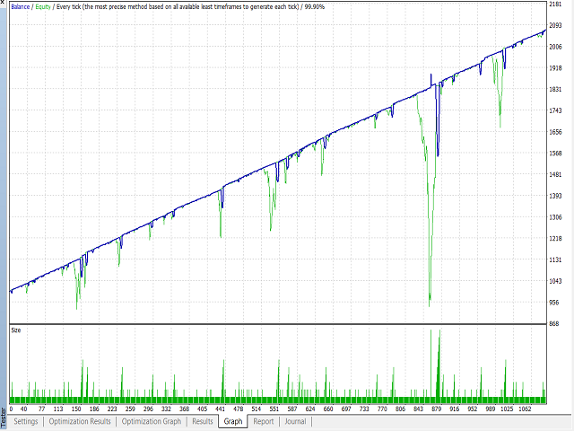Open the Optimization Graph tab
Viewport: 574px width, 431px height.
pos(152,421)
